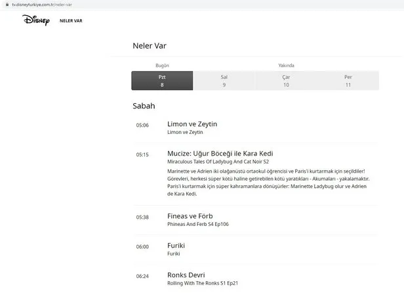
Task: Select the Pzt 8 day tab
Action: (162, 81)
